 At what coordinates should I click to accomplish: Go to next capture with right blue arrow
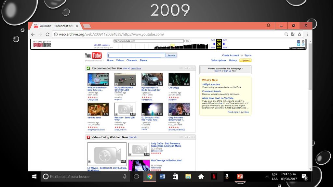pyautogui.click(x=224, y=44)
